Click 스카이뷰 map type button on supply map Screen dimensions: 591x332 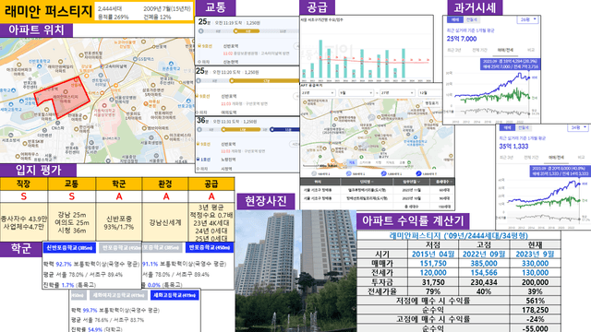point(365,162)
